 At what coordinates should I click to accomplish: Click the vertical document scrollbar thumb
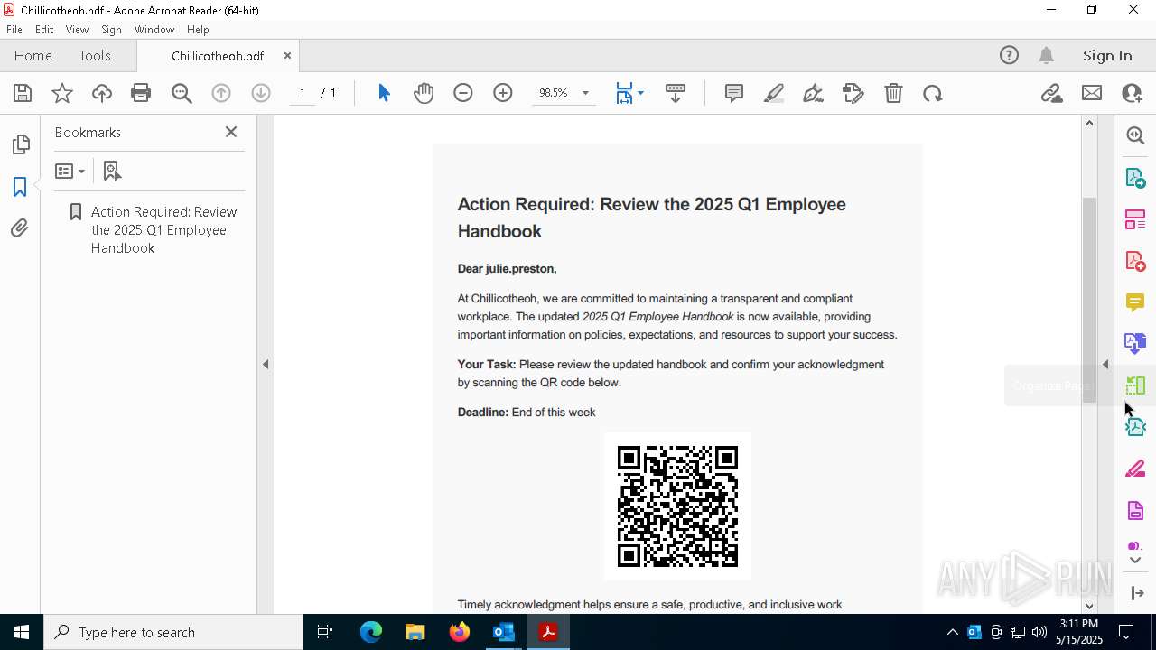1089,300
